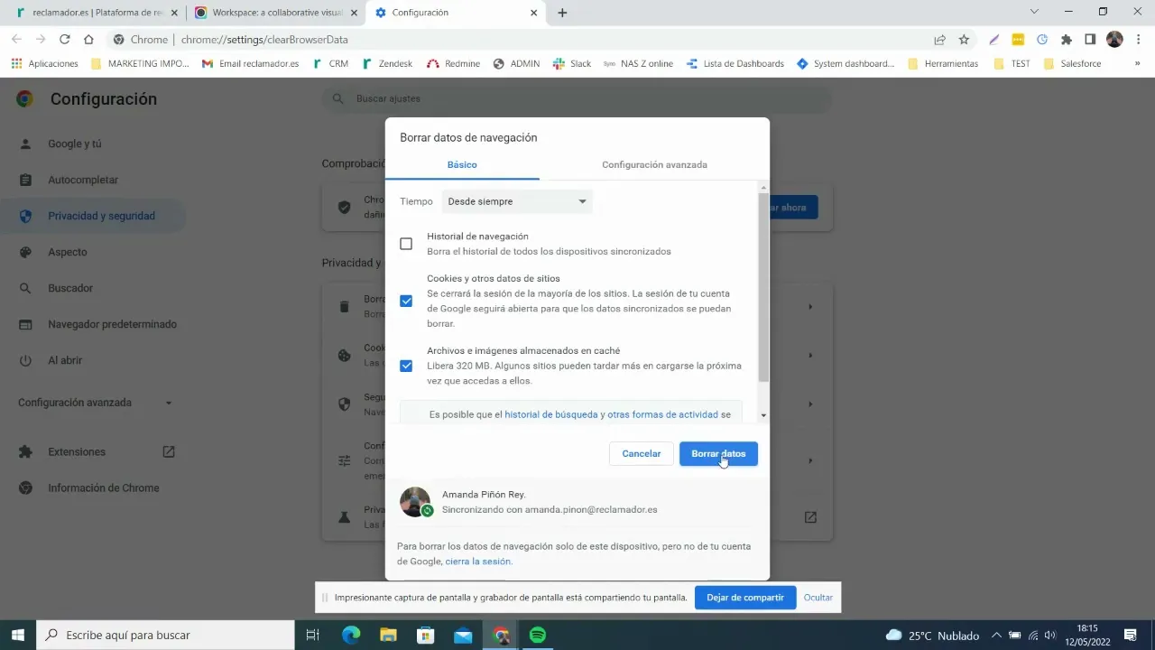Reload the current page
The height and width of the screenshot is (650, 1155).
(x=64, y=39)
